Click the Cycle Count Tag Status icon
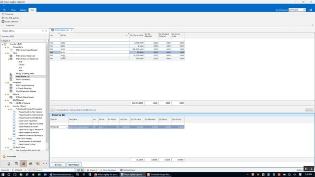Image resolution: width=315 pixels, height=177 pixels. tap(14, 121)
